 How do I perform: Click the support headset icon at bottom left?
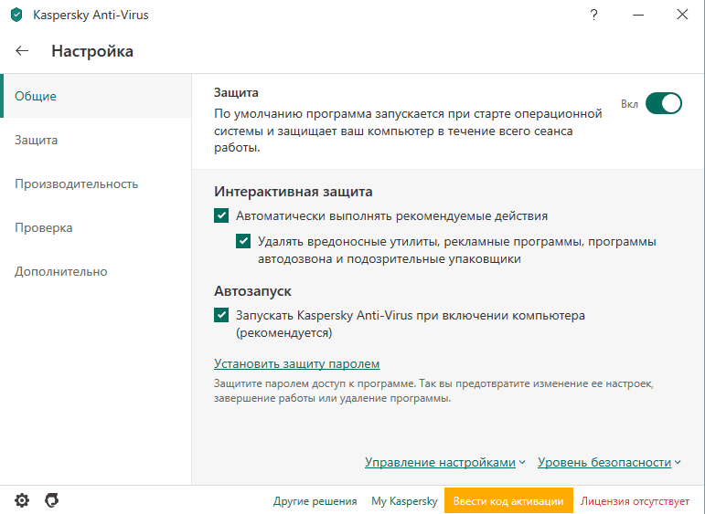pos(52,500)
